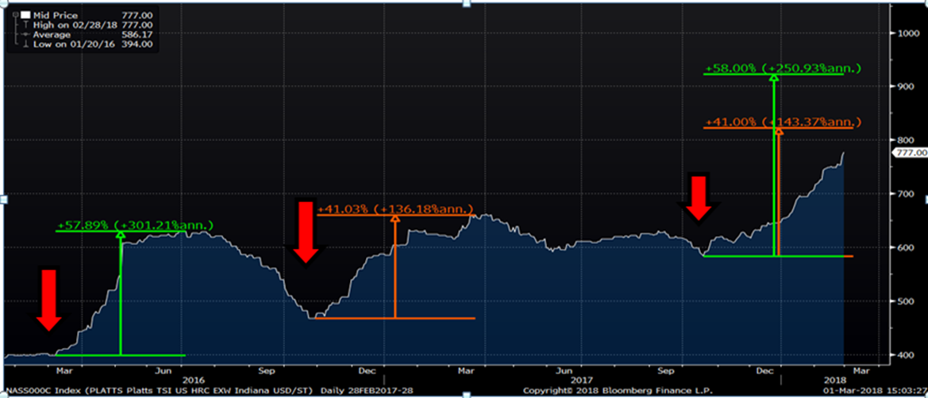Select the Low marker icon in legend
928x398 pixels.
point(25,44)
